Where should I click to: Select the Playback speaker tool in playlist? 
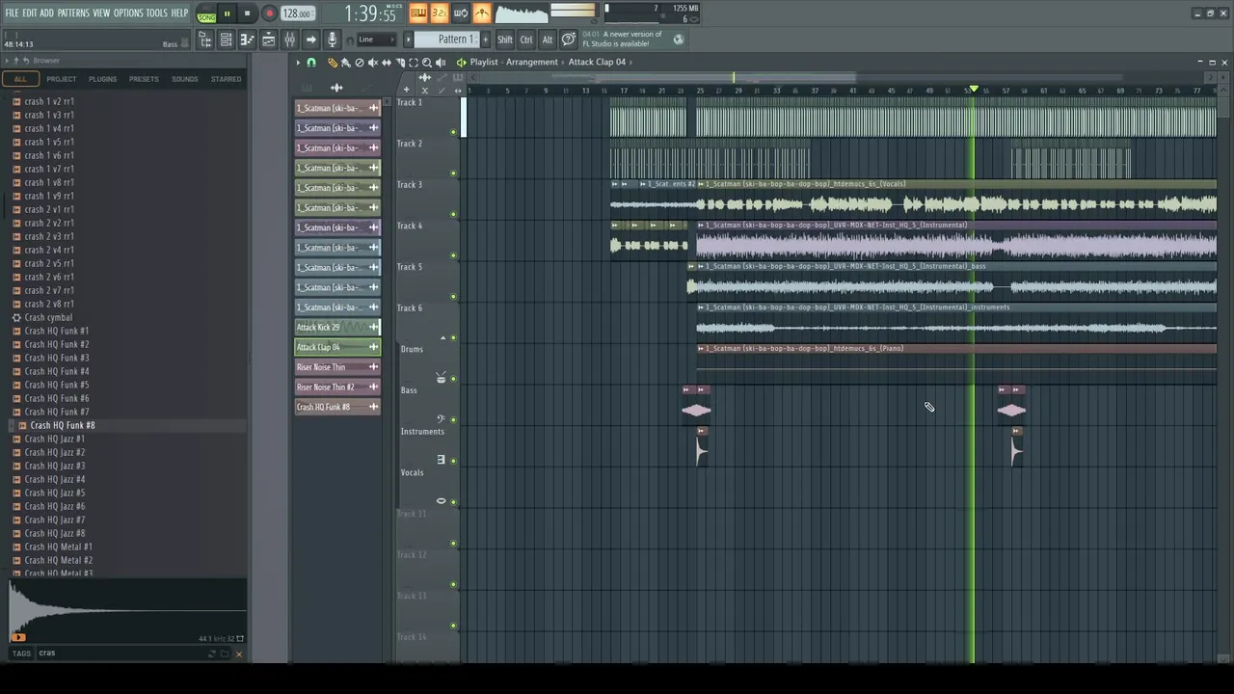click(x=441, y=62)
